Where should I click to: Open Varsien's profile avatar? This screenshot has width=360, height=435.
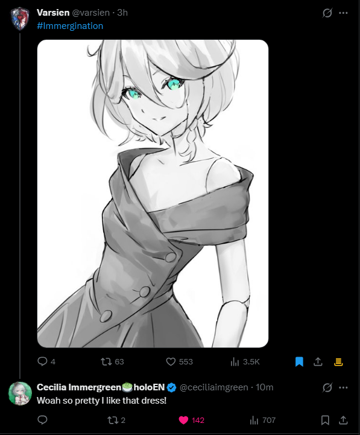click(x=20, y=19)
